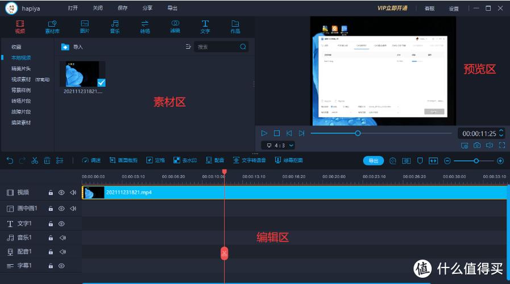This screenshot has width=510, height=284.
Task: Click the 调速 speed tool
Action: (92, 160)
